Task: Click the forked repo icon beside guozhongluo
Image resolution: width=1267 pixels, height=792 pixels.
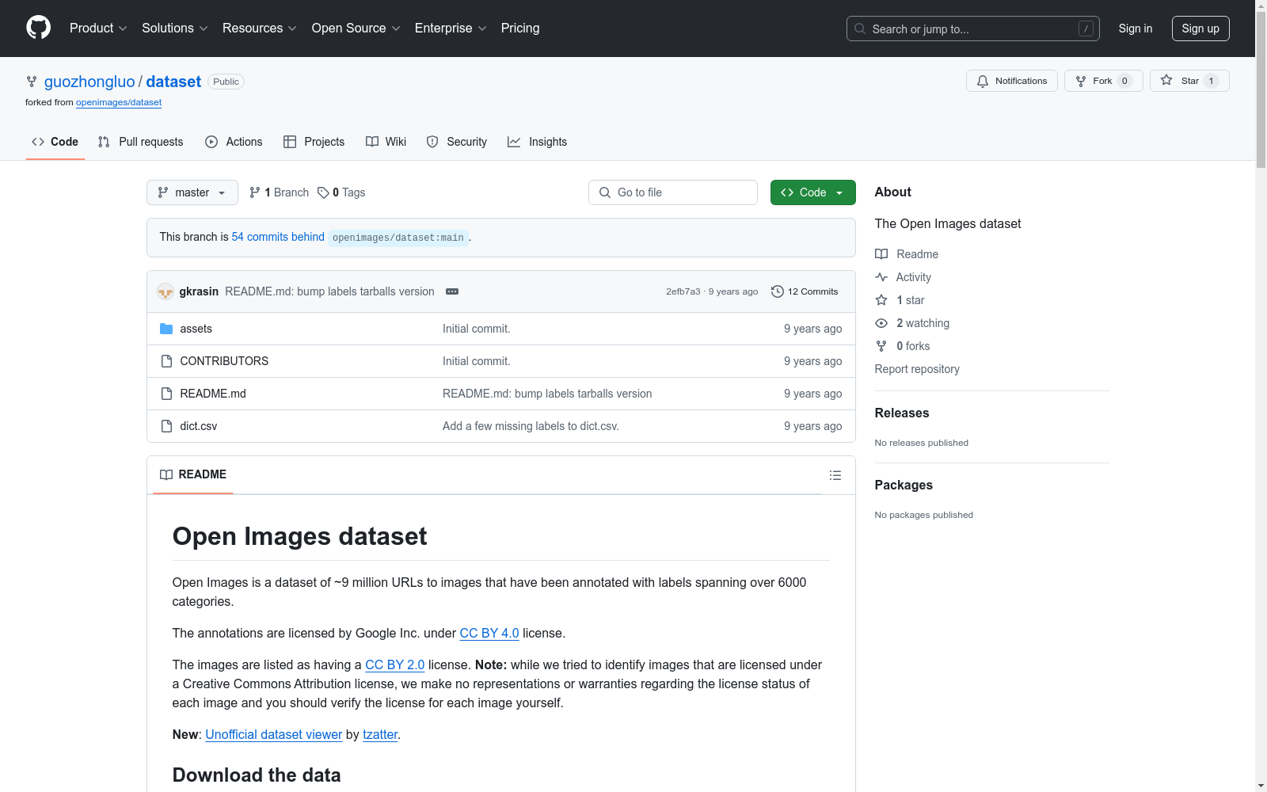Action: pos(32,82)
